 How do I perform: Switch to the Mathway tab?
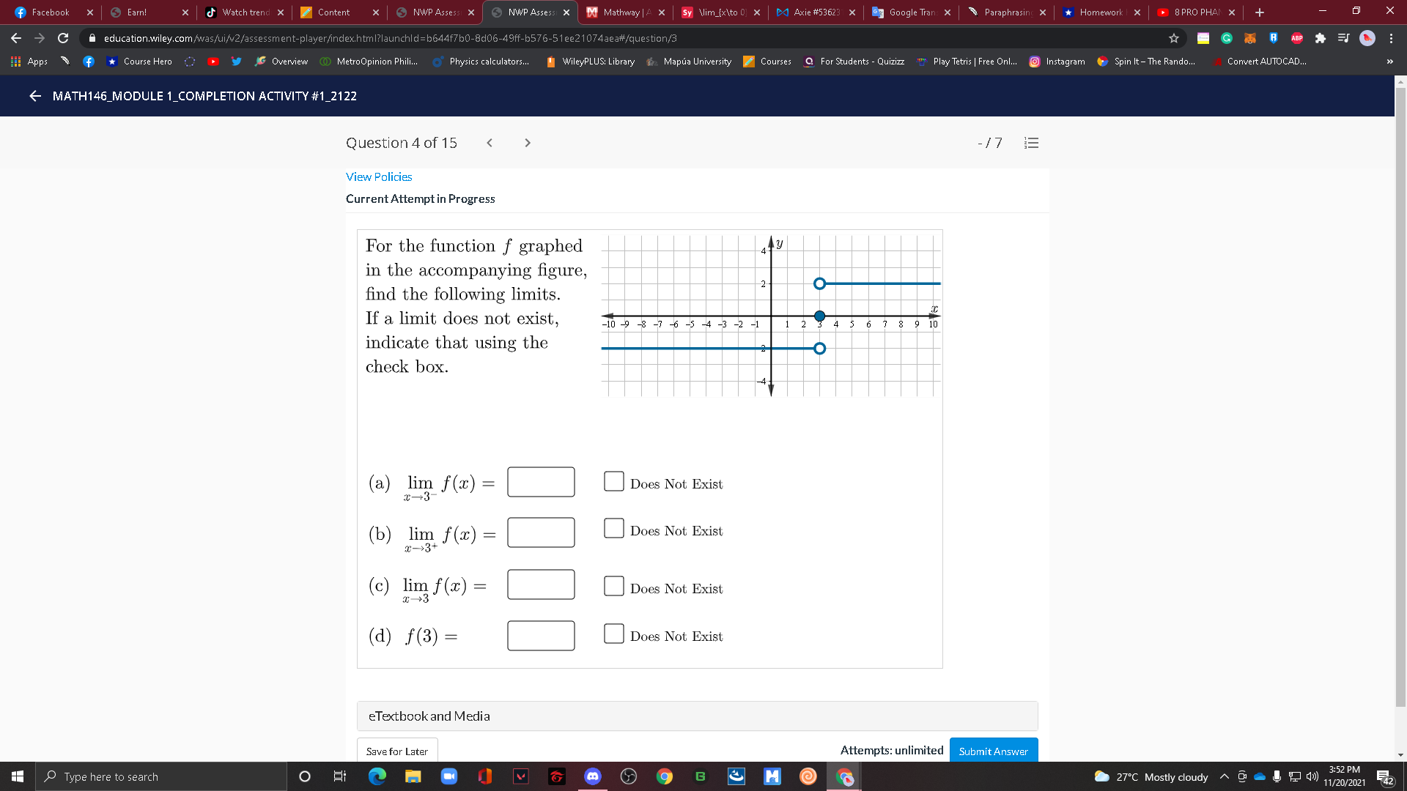click(623, 12)
